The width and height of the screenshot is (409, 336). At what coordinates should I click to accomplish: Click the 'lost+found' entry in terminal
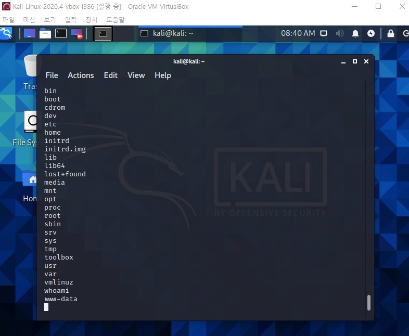pos(65,174)
